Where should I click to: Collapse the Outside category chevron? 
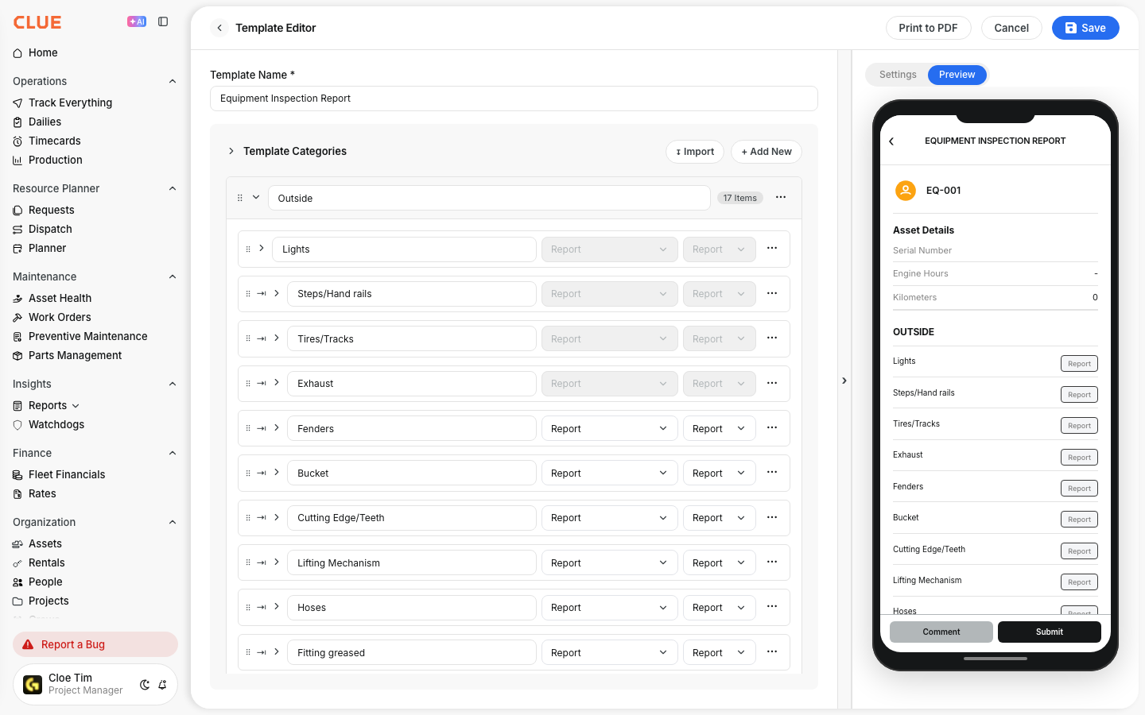pos(256,197)
